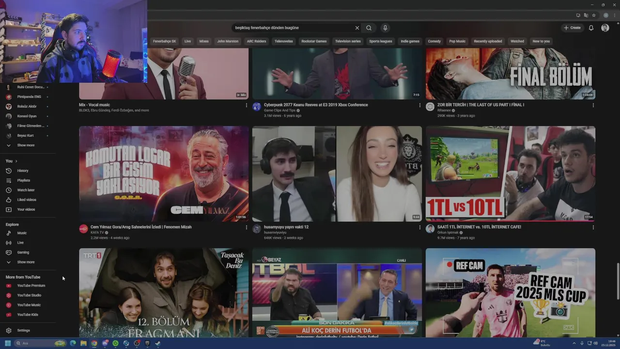Viewport: 620px width, 349px height.
Task: Select the Fenerbahçe SK filter chip
Action: click(165, 41)
